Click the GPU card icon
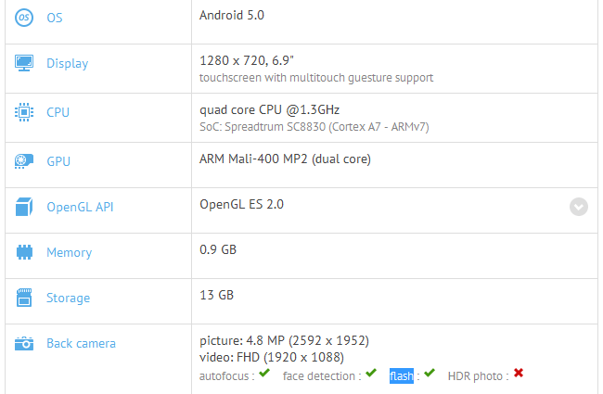 click(24, 161)
